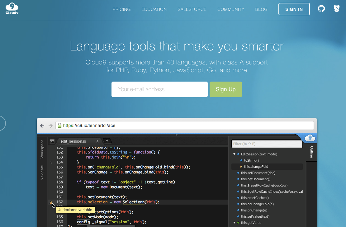Open the Pricing menu item
This screenshot has width=346, height=227.
tap(121, 9)
